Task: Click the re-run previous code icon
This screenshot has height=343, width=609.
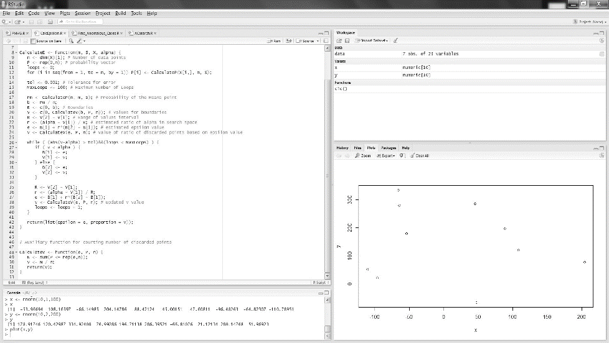Action: pos(290,40)
